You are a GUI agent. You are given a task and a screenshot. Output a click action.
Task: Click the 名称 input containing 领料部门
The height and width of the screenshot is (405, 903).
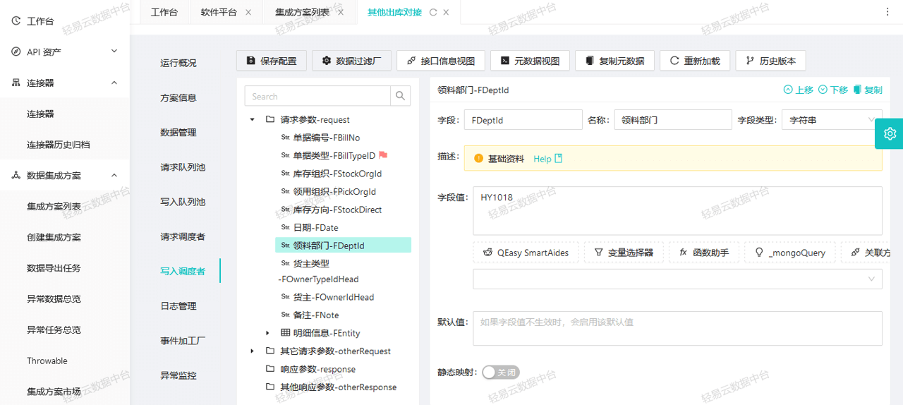click(x=673, y=120)
